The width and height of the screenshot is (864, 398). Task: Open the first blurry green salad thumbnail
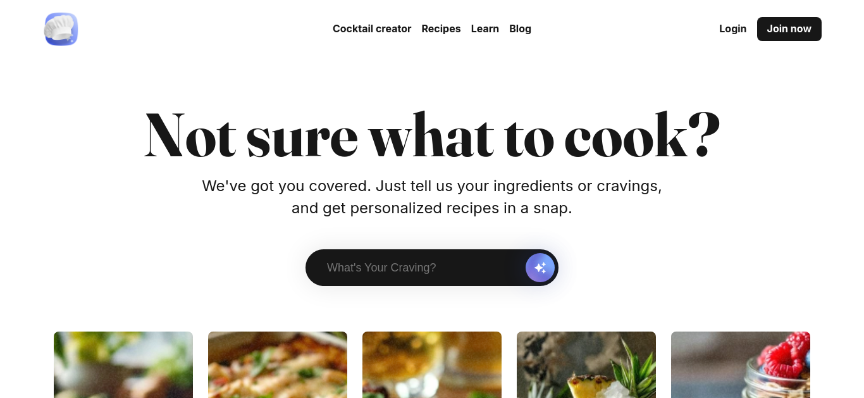click(123, 364)
